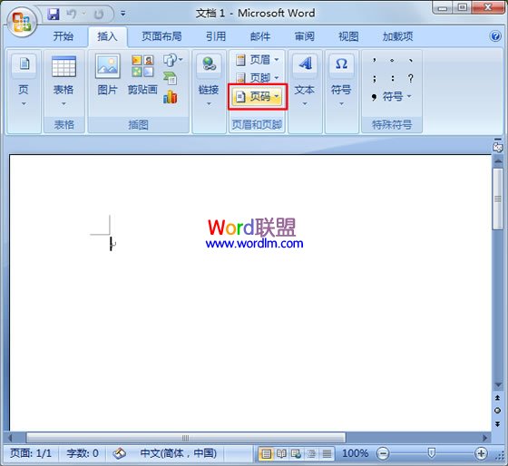Switch to Draft view
The height and width of the screenshot is (466, 508).
(x=327, y=453)
